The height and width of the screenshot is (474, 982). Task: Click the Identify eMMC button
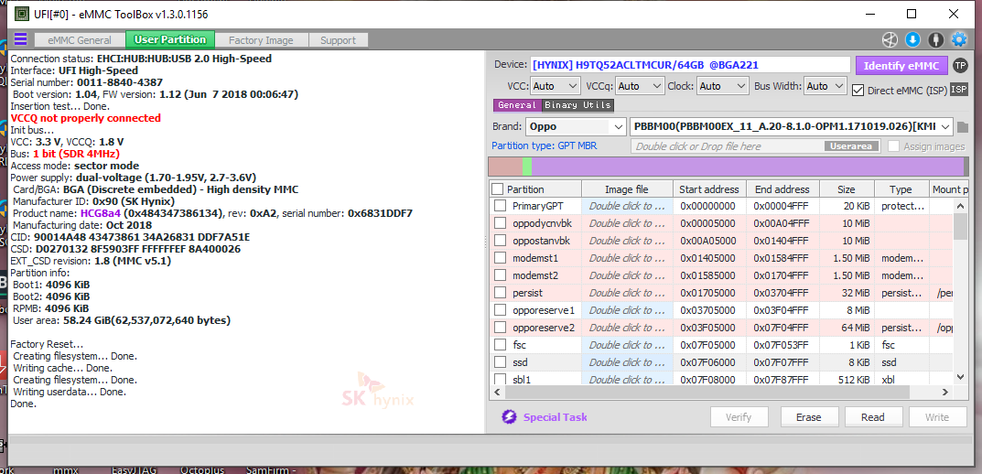[x=901, y=66]
